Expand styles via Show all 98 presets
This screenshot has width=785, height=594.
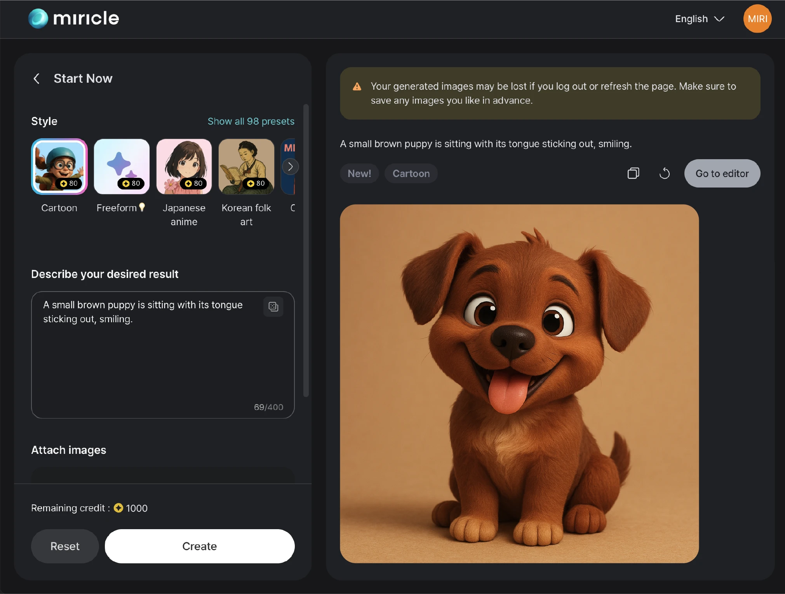(x=251, y=121)
